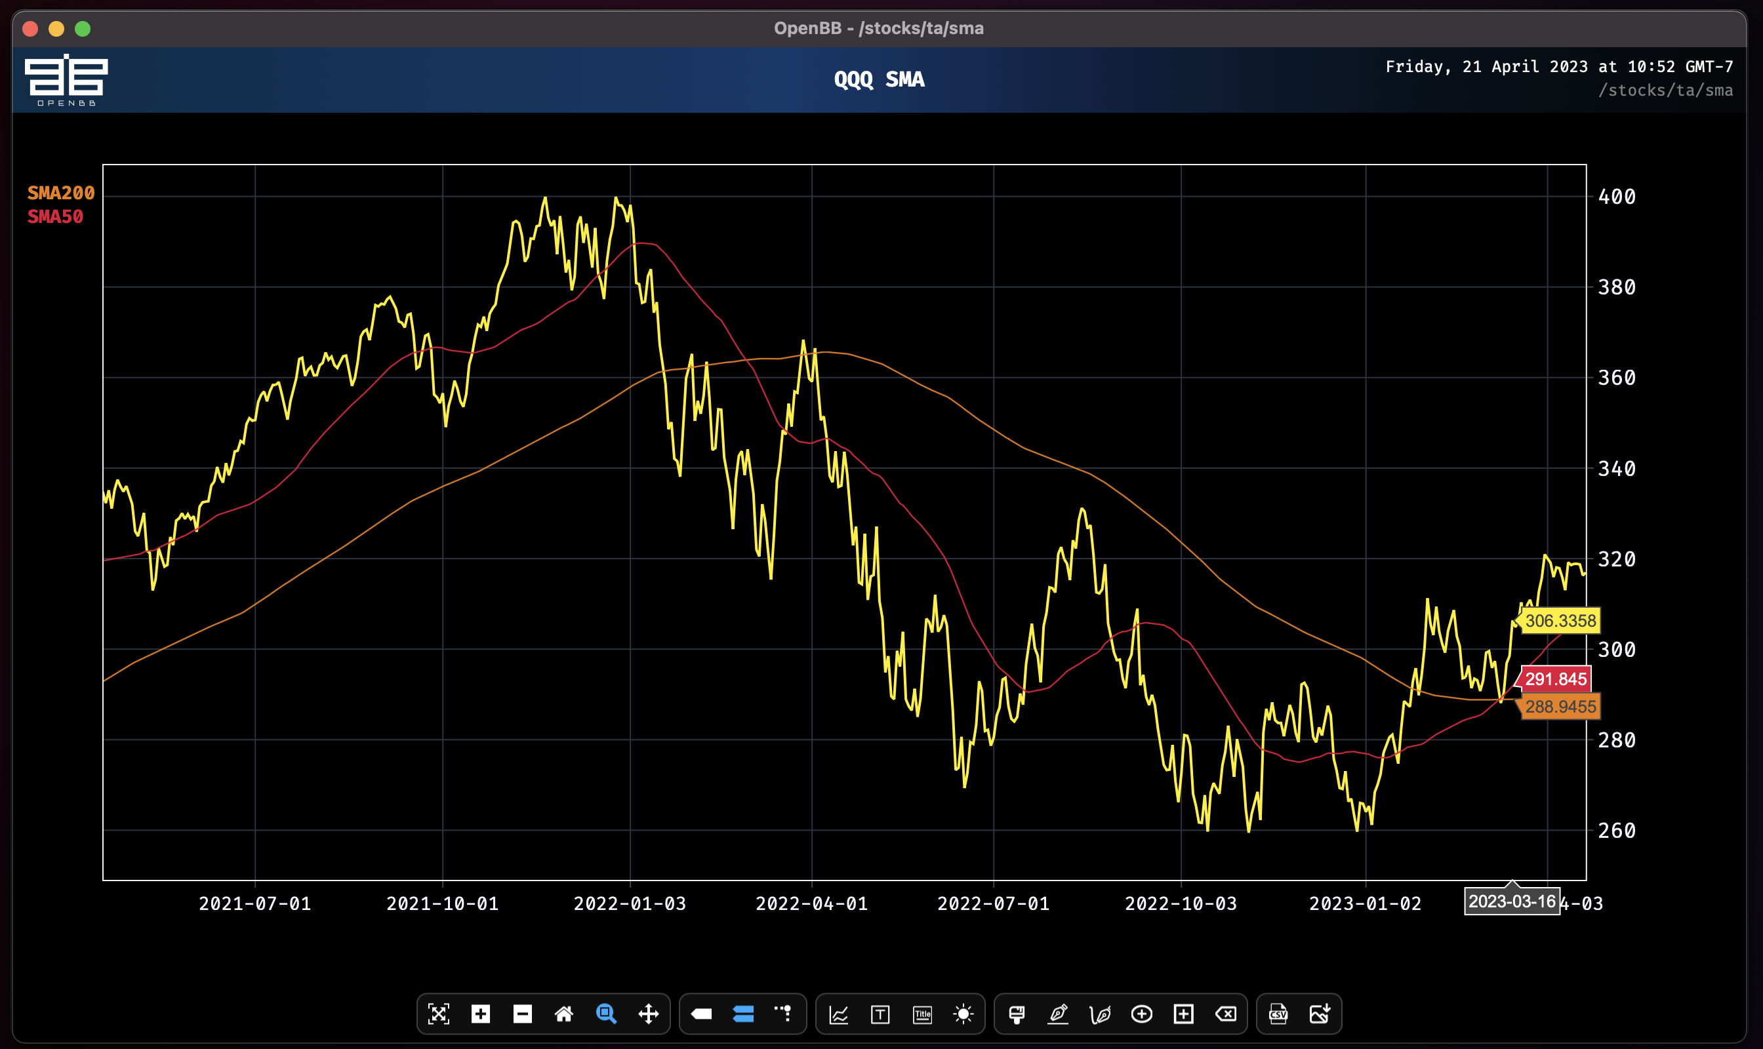Close the window with the red button

pyautogui.click(x=30, y=29)
